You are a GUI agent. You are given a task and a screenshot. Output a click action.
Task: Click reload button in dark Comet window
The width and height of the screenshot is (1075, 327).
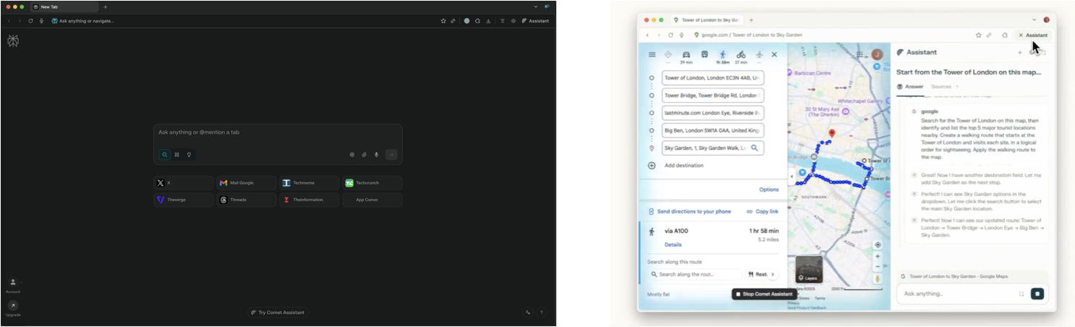[30, 21]
